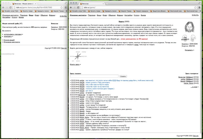This screenshot has width=203, height=139.
Task: Enter fullscreen in the left Chrome window
Action: (66, 3)
